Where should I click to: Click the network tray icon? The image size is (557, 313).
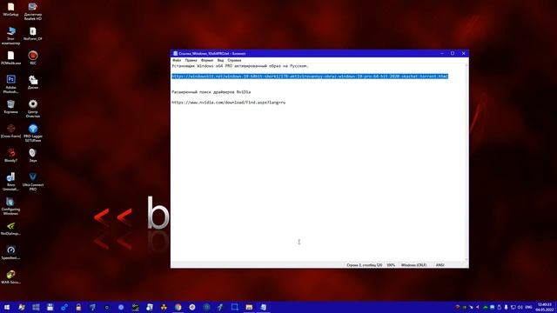(x=513, y=307)
